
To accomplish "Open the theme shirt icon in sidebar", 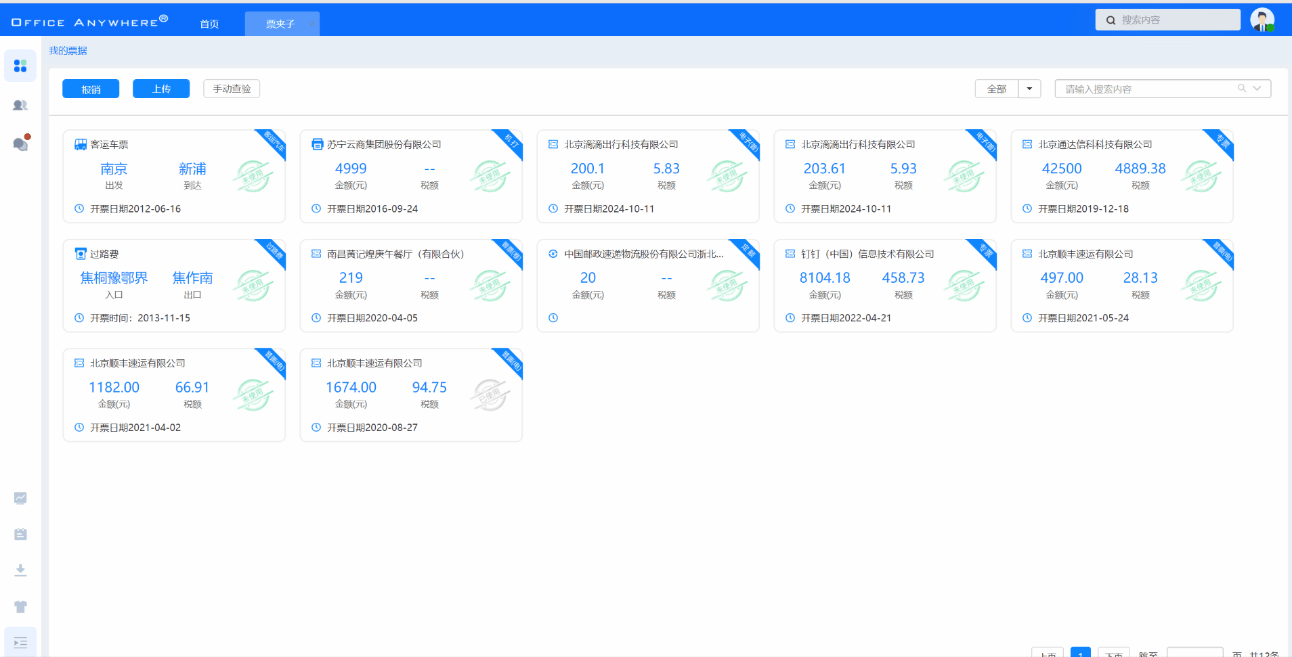I will tap(20, 607).
